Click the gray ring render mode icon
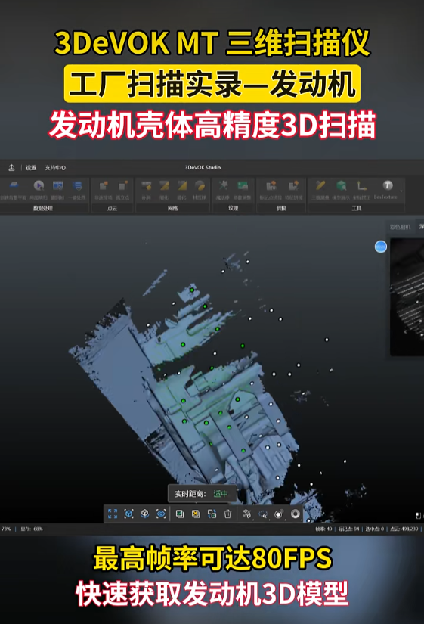The height and width of the screenshot is (624, 424). 295,514
